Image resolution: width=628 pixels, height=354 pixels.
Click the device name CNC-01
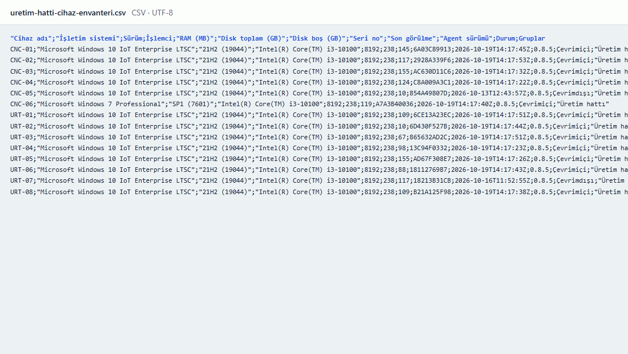pyautogui.click(x=22, y=49)
